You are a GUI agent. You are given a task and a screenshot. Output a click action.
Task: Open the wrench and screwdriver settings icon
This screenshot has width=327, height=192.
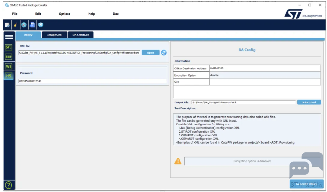coord(24,25)
